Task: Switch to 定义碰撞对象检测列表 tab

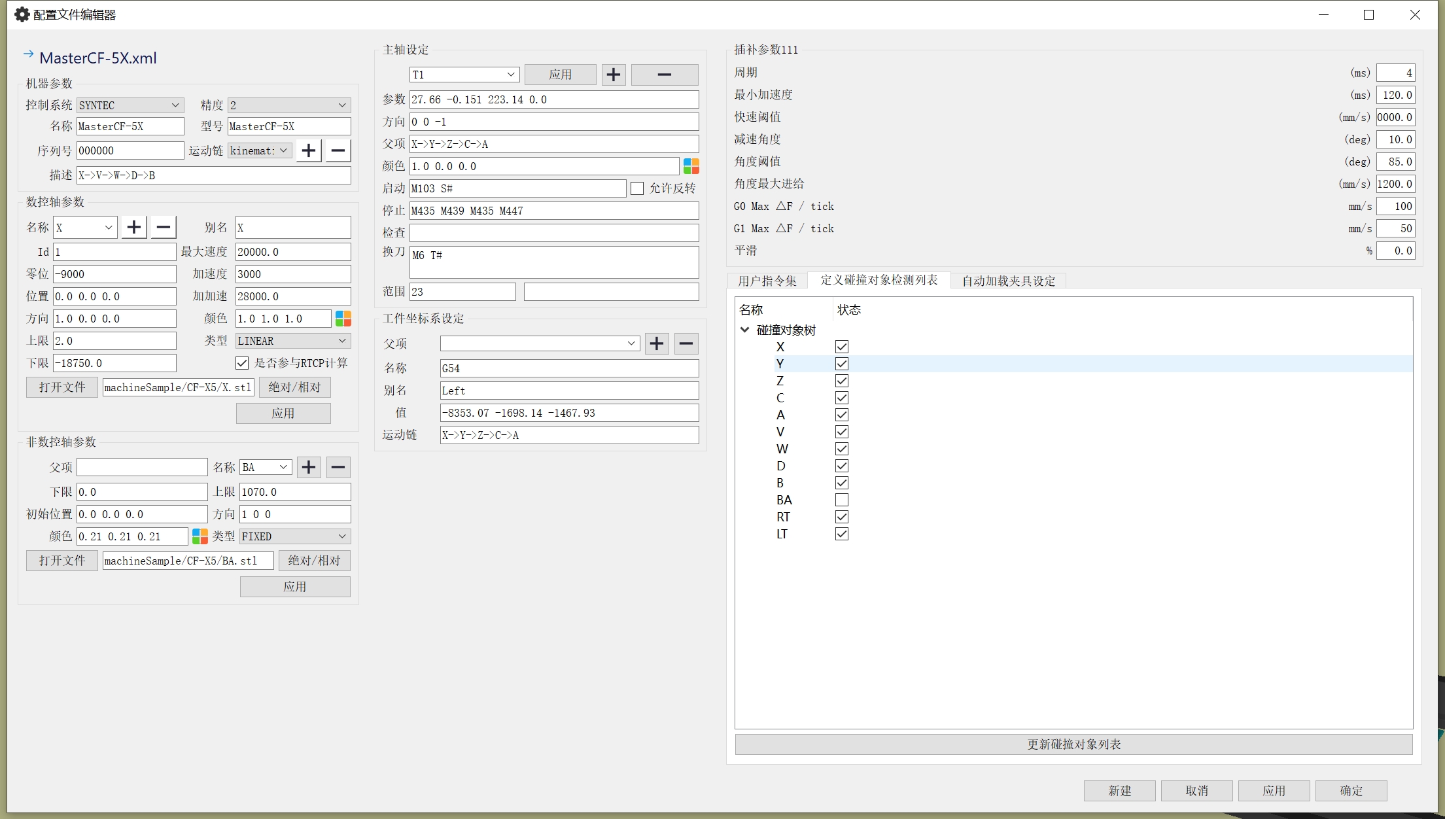Action: [879, 280]
